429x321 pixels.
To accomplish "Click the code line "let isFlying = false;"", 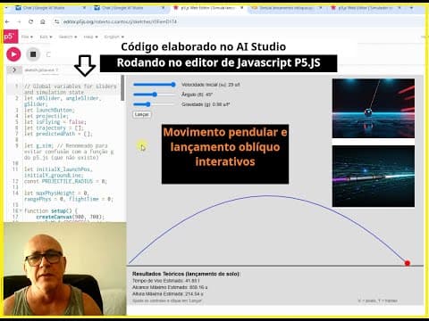I will [55, 122].
